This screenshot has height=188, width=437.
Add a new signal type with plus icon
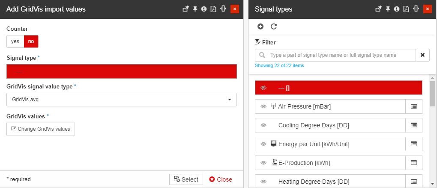pyautogui.click(x=260, y=26)
